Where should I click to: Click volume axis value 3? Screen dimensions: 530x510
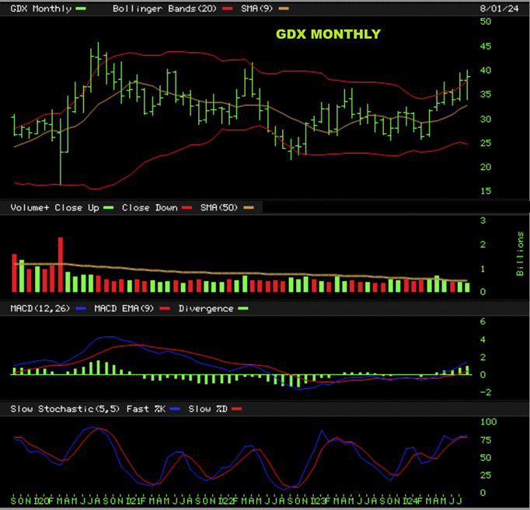(x=483, y=220)
